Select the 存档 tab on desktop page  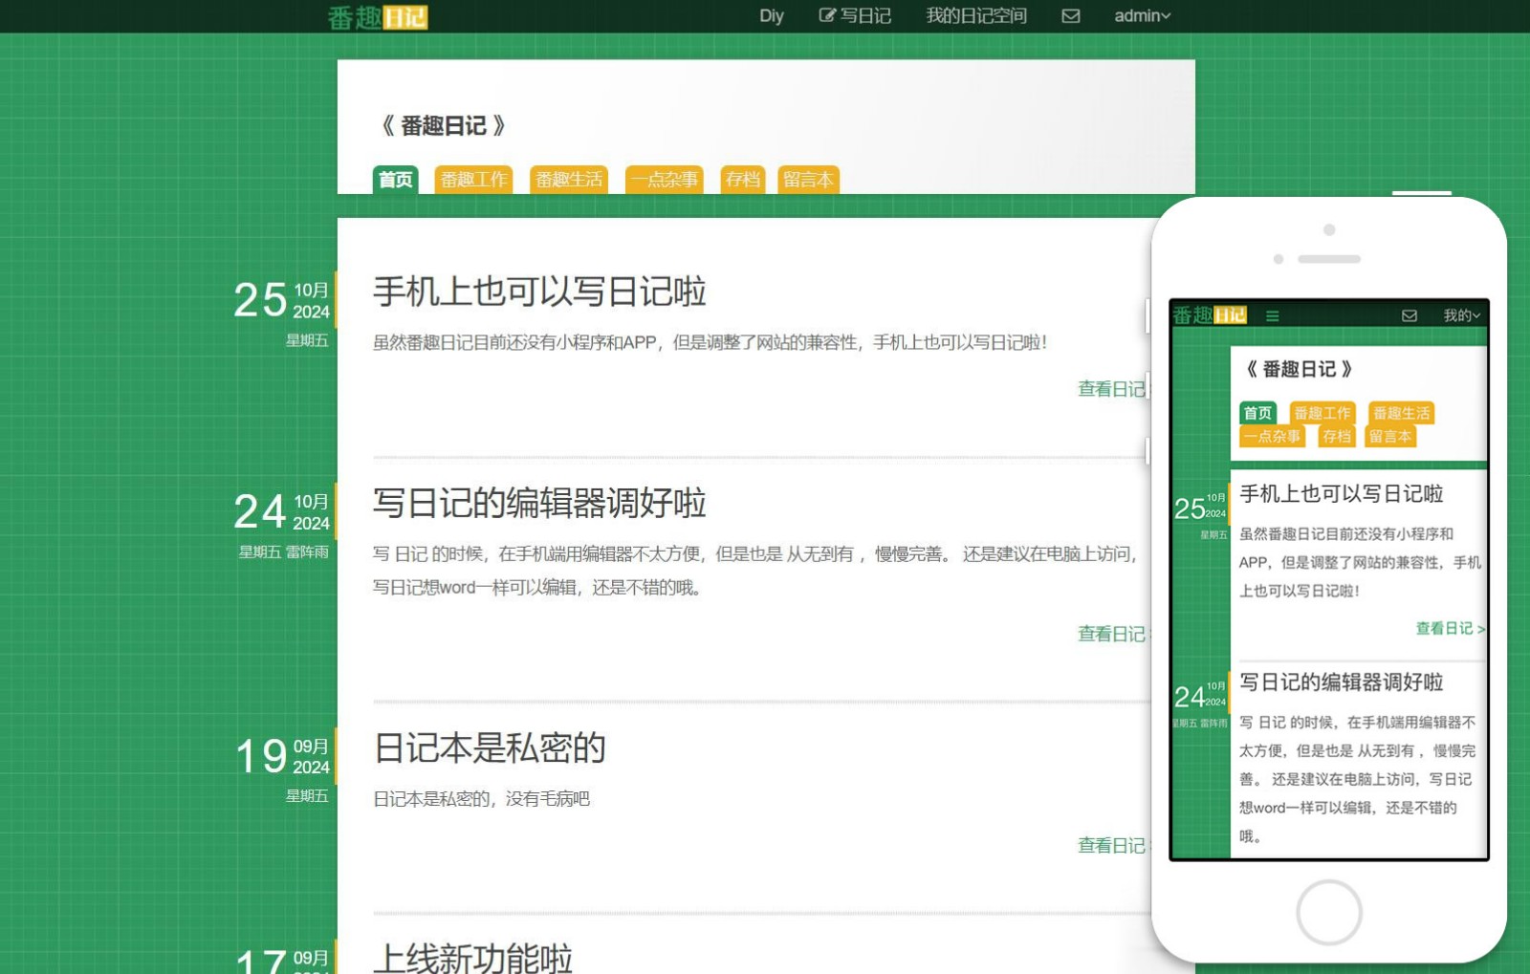(x=742, y=180)
